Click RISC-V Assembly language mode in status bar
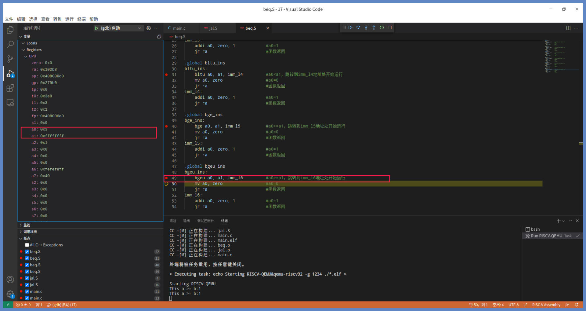Screen dimensions: 586x311 point(546,305)
